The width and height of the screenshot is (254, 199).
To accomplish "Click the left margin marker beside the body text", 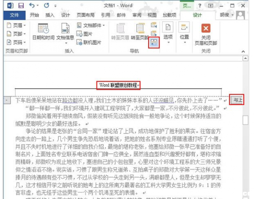I will point(7,100).
